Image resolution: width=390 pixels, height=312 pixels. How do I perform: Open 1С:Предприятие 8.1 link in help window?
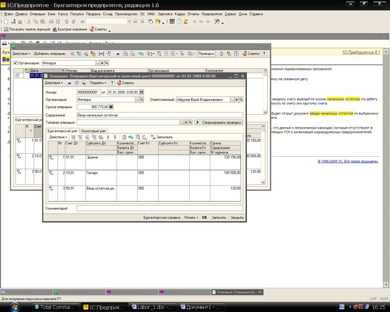click(361, 52)
